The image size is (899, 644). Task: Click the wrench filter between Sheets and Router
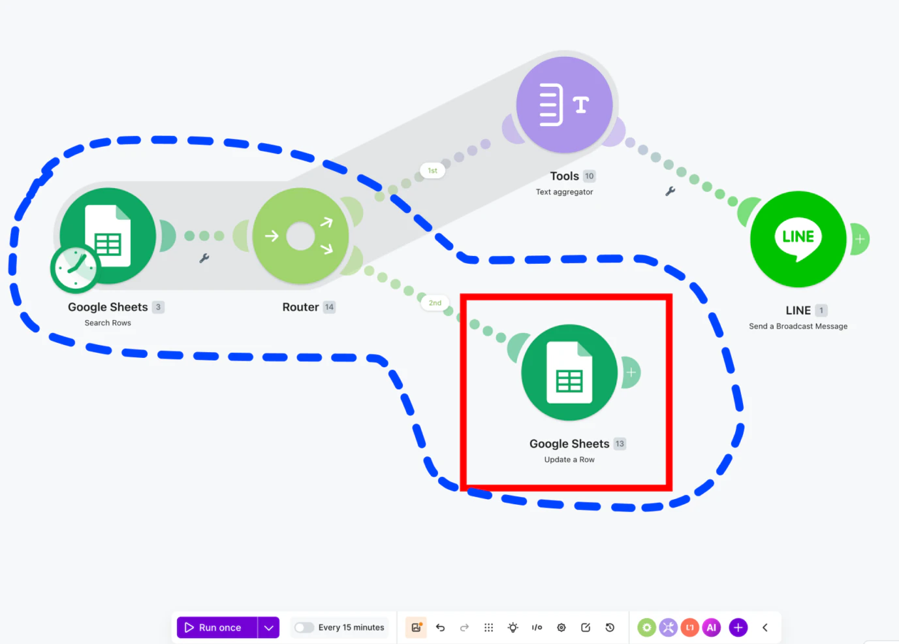point(204,258)
